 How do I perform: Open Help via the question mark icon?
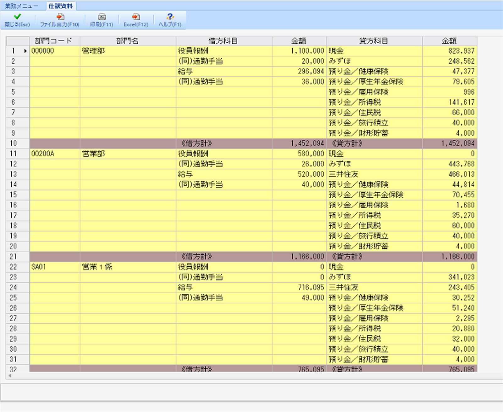tap(170, 17)
